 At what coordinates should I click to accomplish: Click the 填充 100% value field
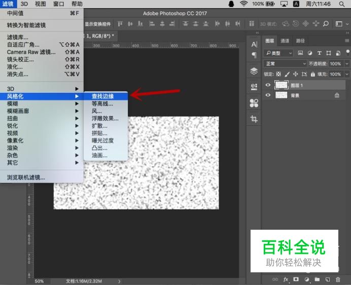point(336,74)
